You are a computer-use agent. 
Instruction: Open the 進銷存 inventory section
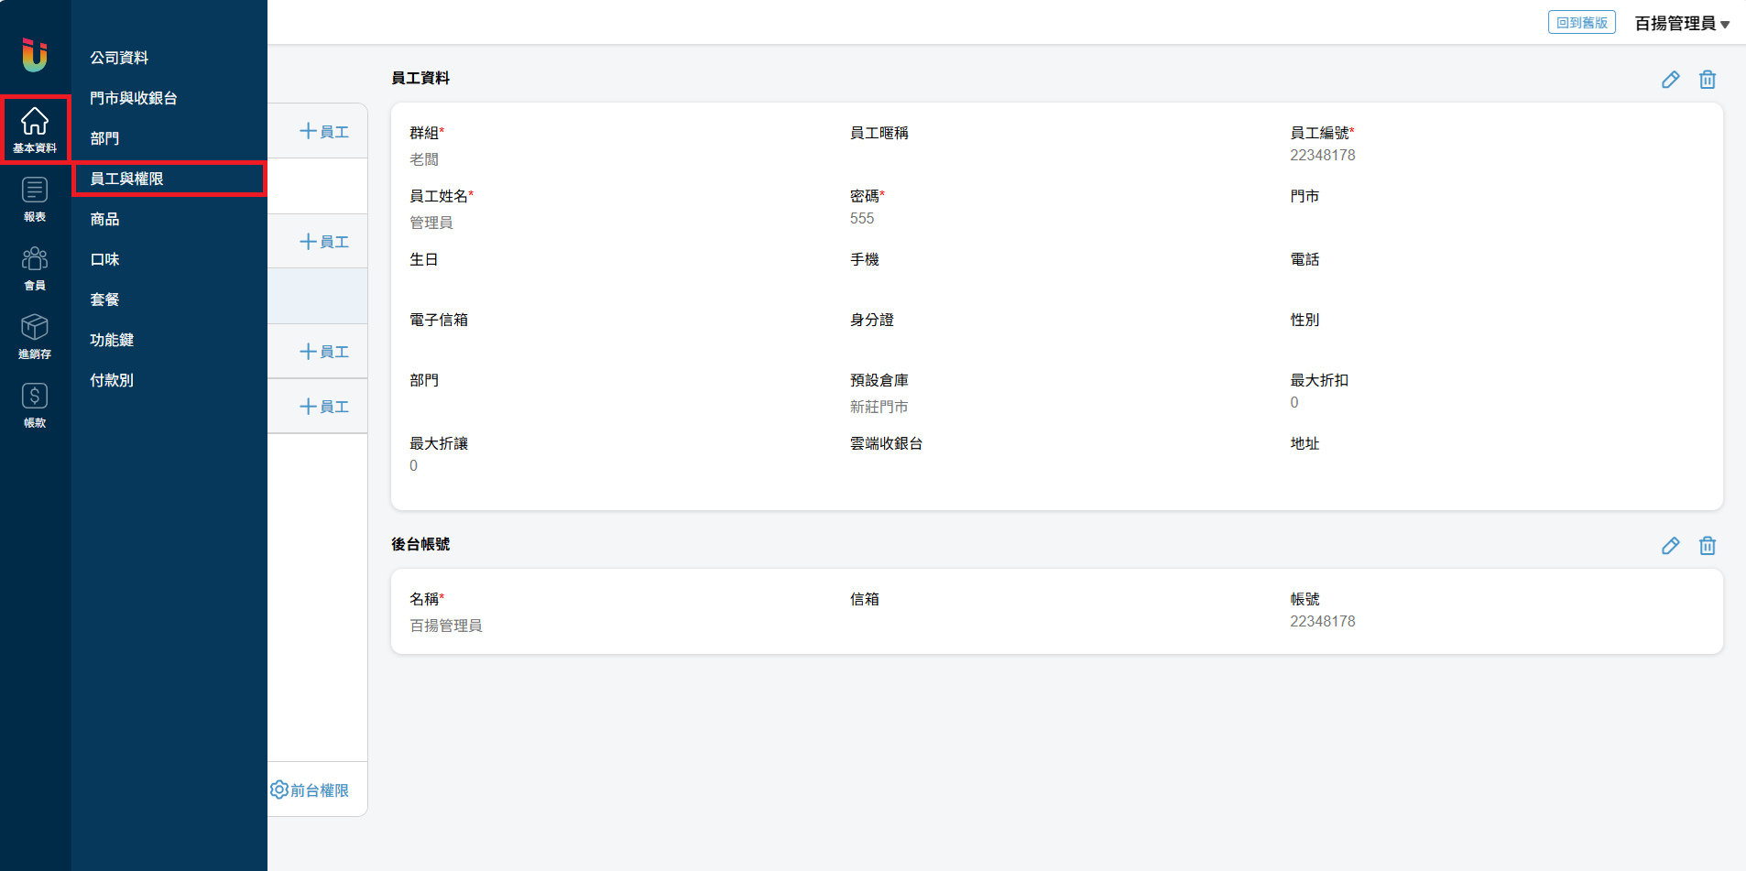click(x=35, y=336)
